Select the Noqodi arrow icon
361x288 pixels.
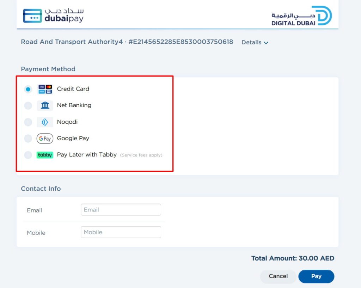click(44, 122)
